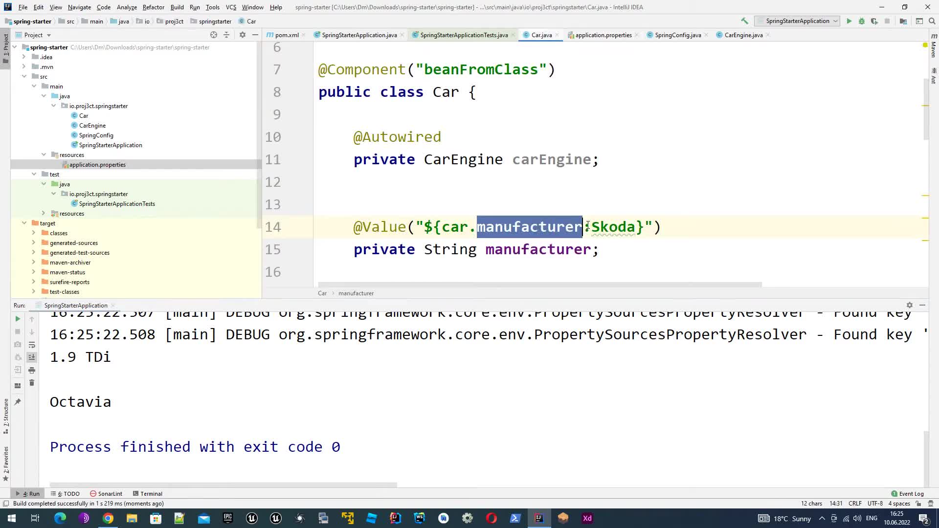Click the Run Anything icon in toolbar
Screen dimensions: 939x528
pyautogui.click(x=919, y=21)
